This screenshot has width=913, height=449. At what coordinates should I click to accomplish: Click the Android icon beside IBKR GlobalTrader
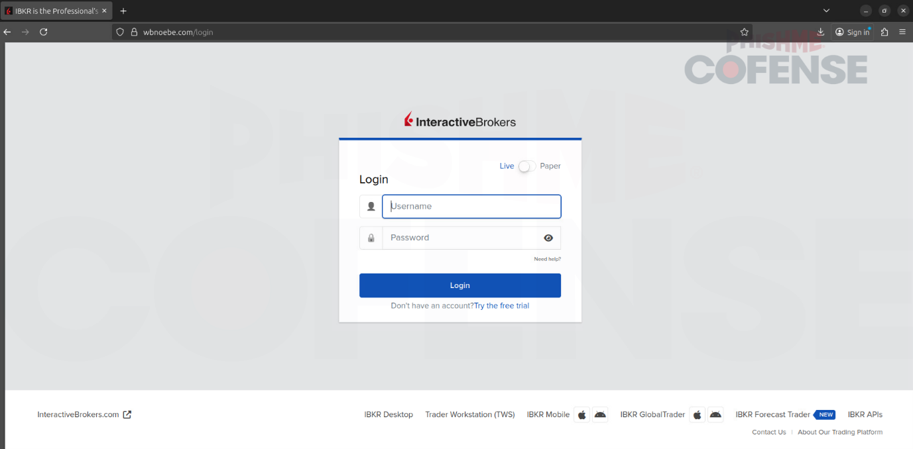click(x=715, y=415)
